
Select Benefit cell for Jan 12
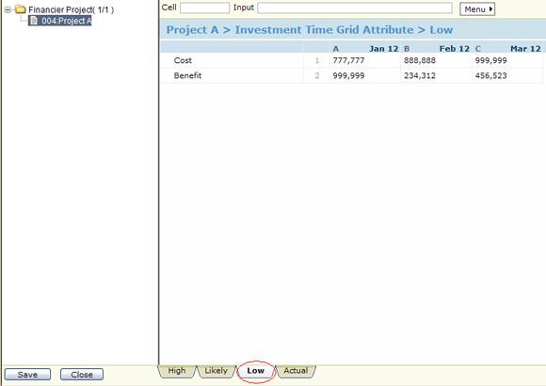[365, 75]
